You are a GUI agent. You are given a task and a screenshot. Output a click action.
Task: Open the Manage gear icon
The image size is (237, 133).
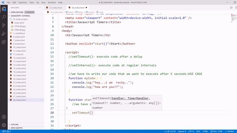4,125
